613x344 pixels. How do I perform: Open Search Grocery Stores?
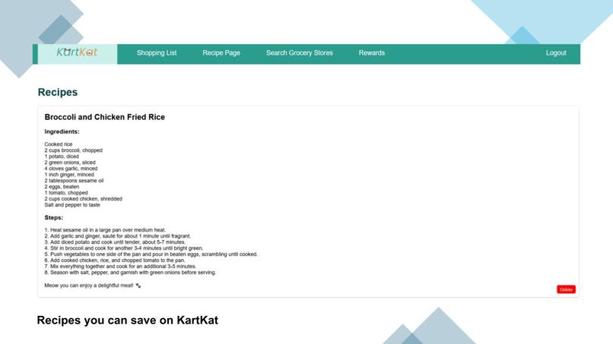300,52
